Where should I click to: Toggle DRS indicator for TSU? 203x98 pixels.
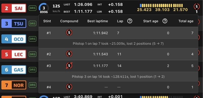point(32,23)
